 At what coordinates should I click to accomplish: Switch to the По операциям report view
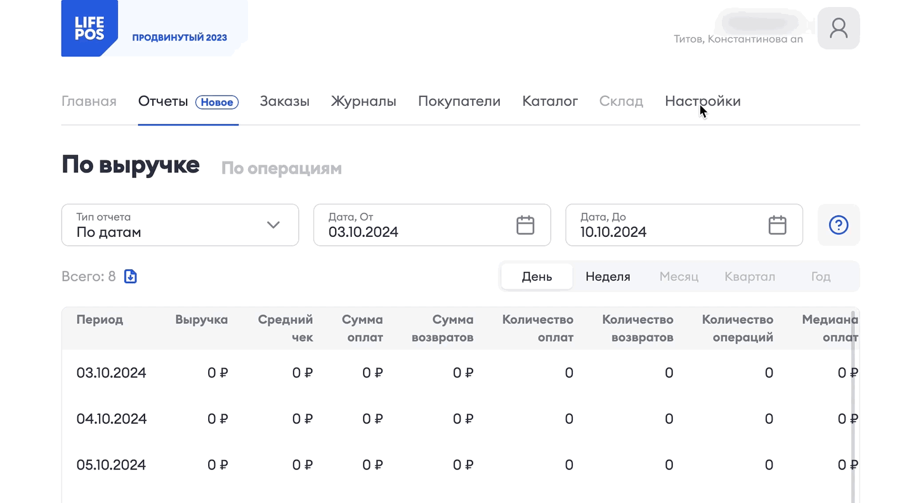tap(282, 169)
